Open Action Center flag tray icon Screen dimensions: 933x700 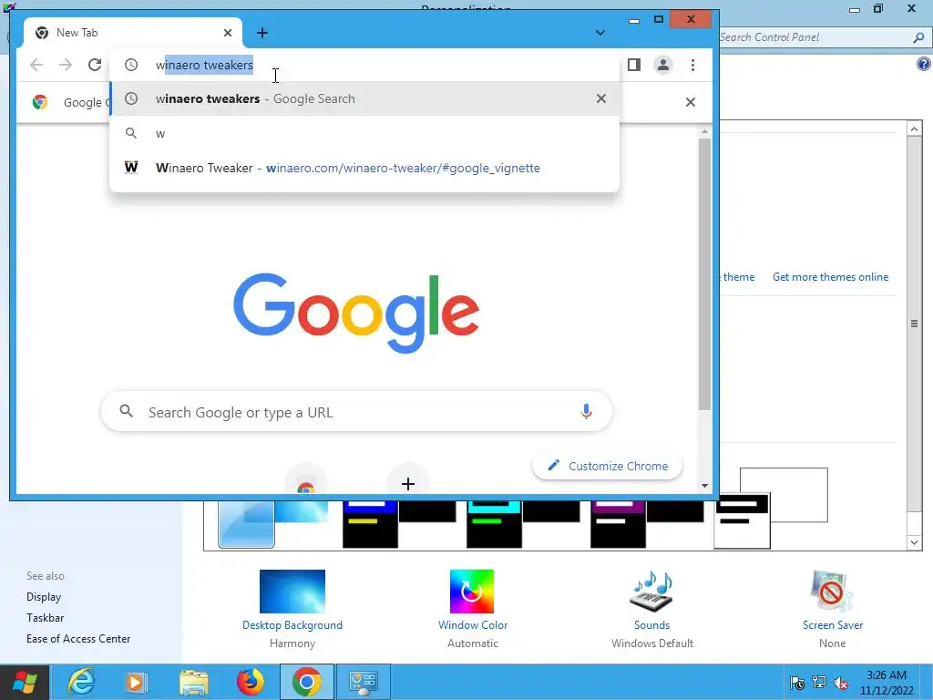click(796, 682)
